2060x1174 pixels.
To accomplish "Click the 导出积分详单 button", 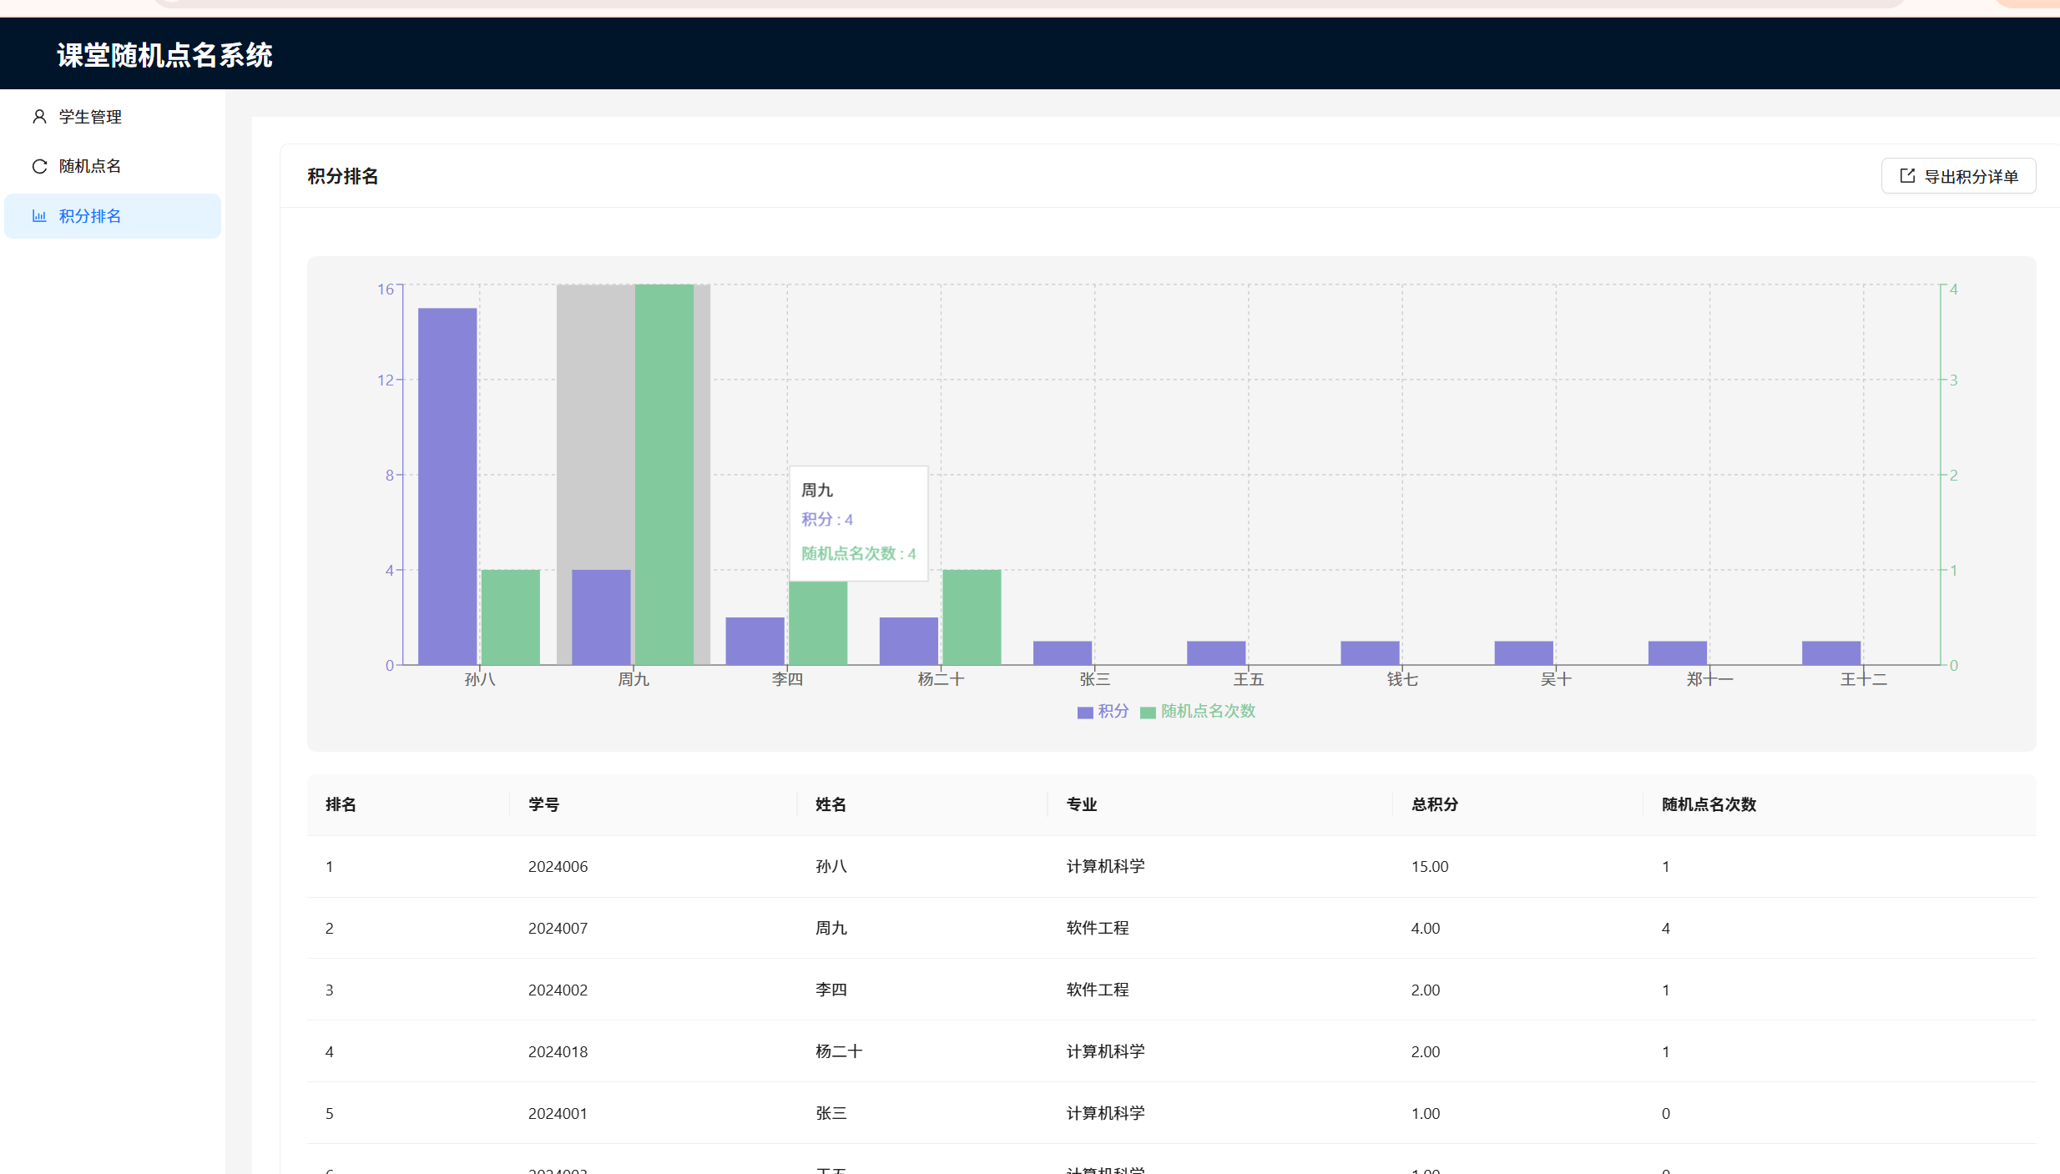I will [1958, 176].
